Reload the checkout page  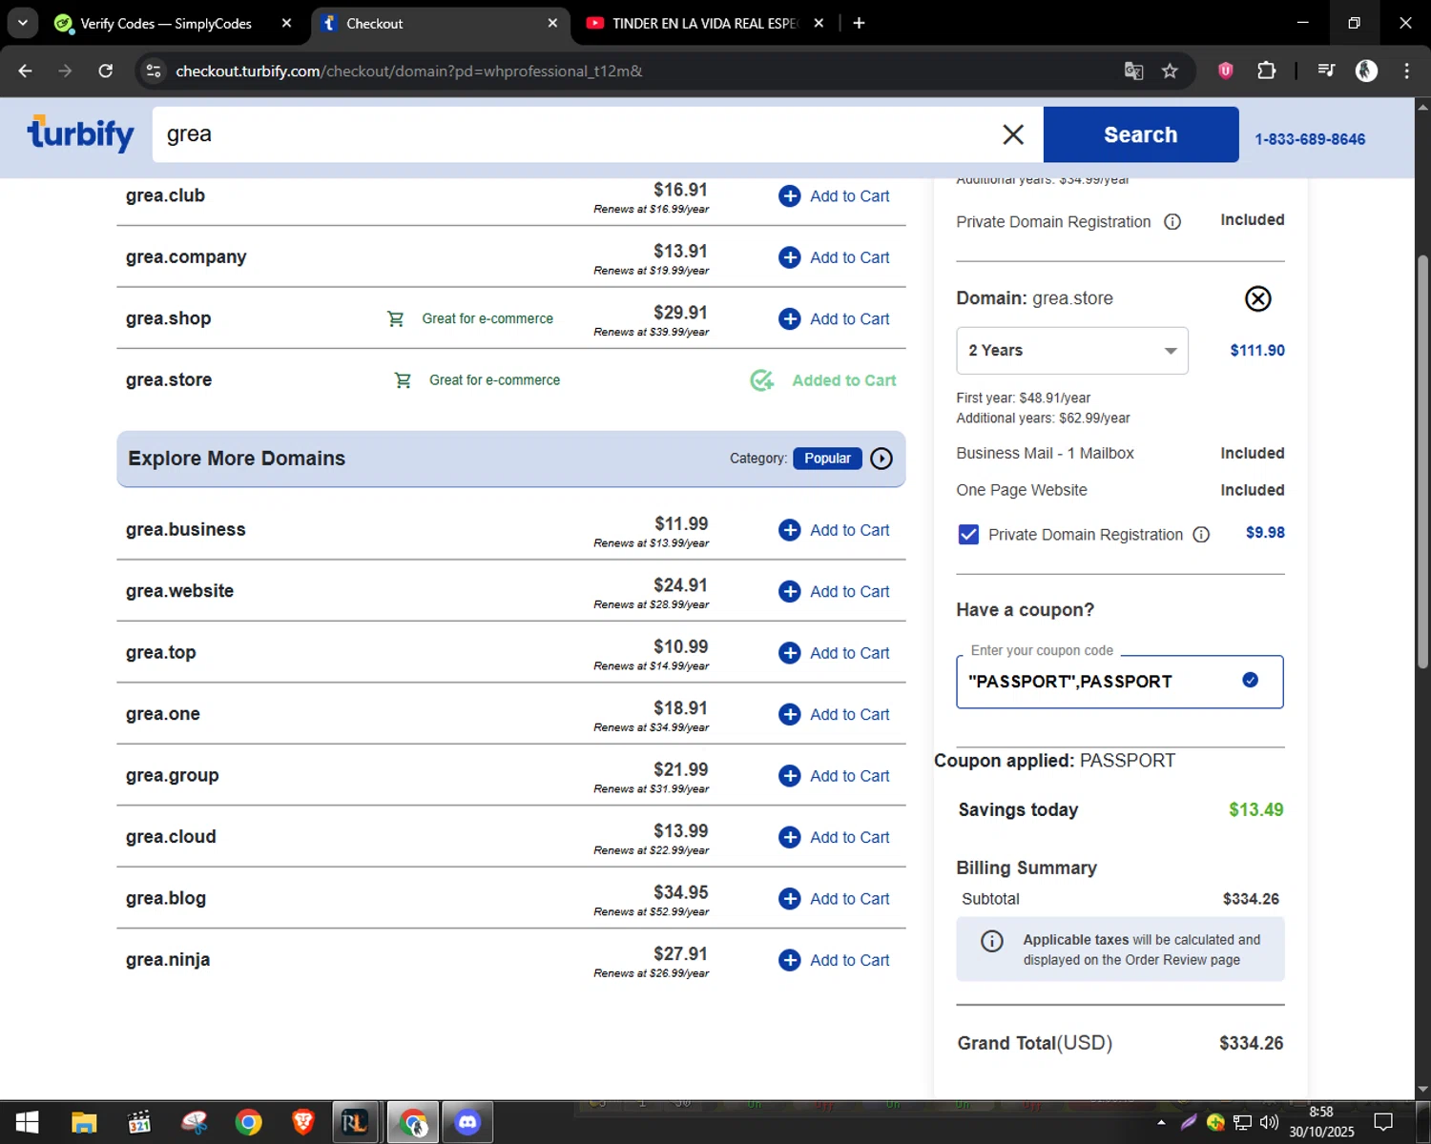click(x=106, y=71)
